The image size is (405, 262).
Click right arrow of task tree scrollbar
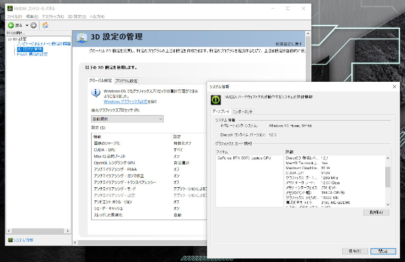pyautogui.click(x=68, y=231)
